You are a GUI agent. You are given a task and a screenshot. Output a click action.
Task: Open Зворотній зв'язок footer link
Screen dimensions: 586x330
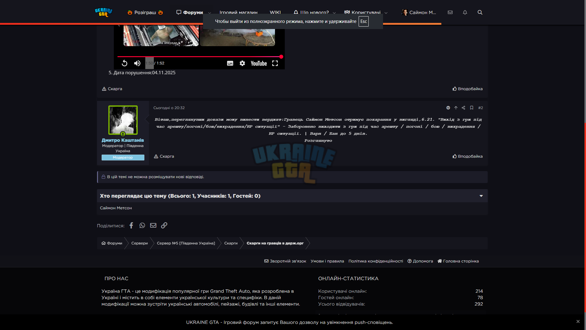click(x=285, y=261)
